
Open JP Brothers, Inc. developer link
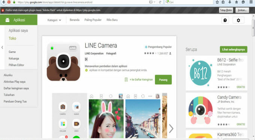pyautogui.click(x=226, y=102)
